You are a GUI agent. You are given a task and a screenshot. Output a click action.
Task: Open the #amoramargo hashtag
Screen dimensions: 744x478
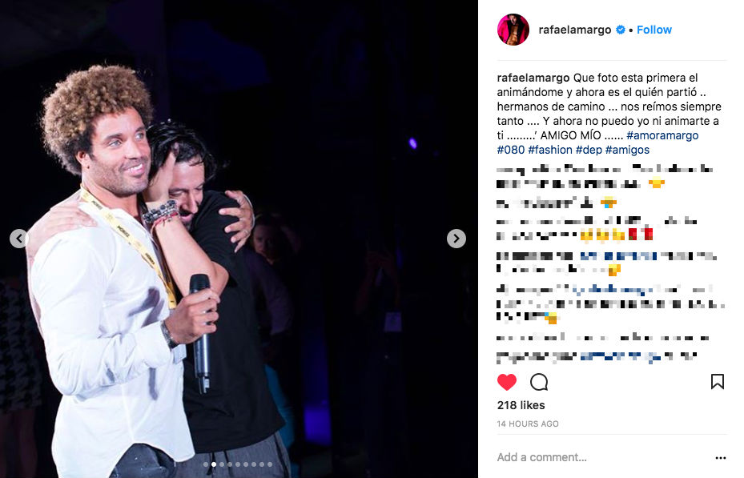662,135
